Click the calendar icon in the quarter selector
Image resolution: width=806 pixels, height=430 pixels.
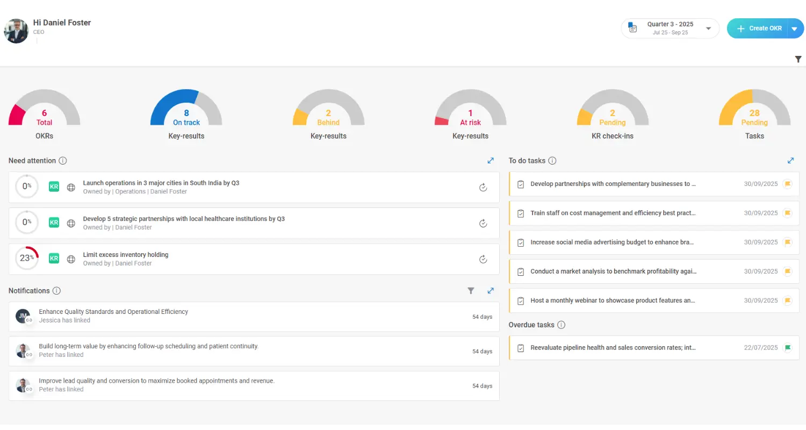632,27
